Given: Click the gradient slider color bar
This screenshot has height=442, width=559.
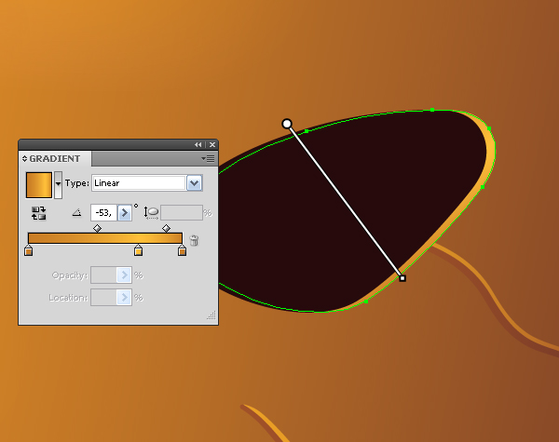Looking at the screenshot, I should click(105, 238).
